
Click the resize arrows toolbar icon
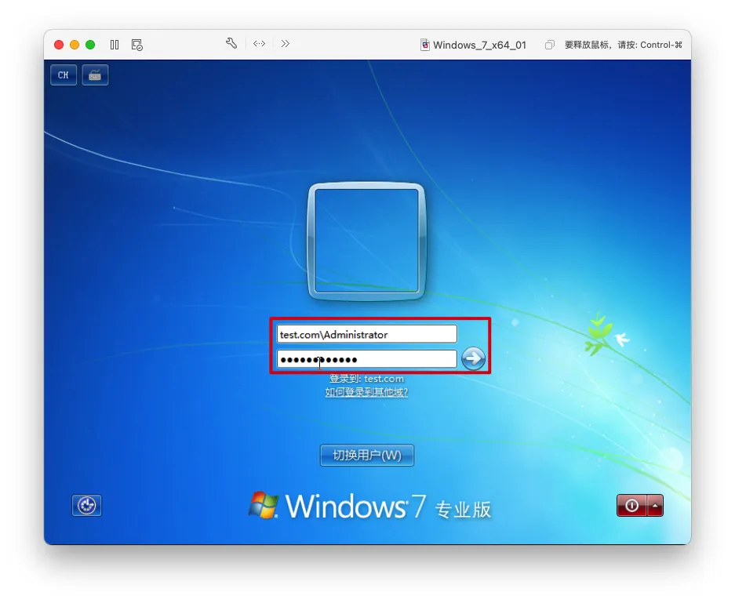259,44
